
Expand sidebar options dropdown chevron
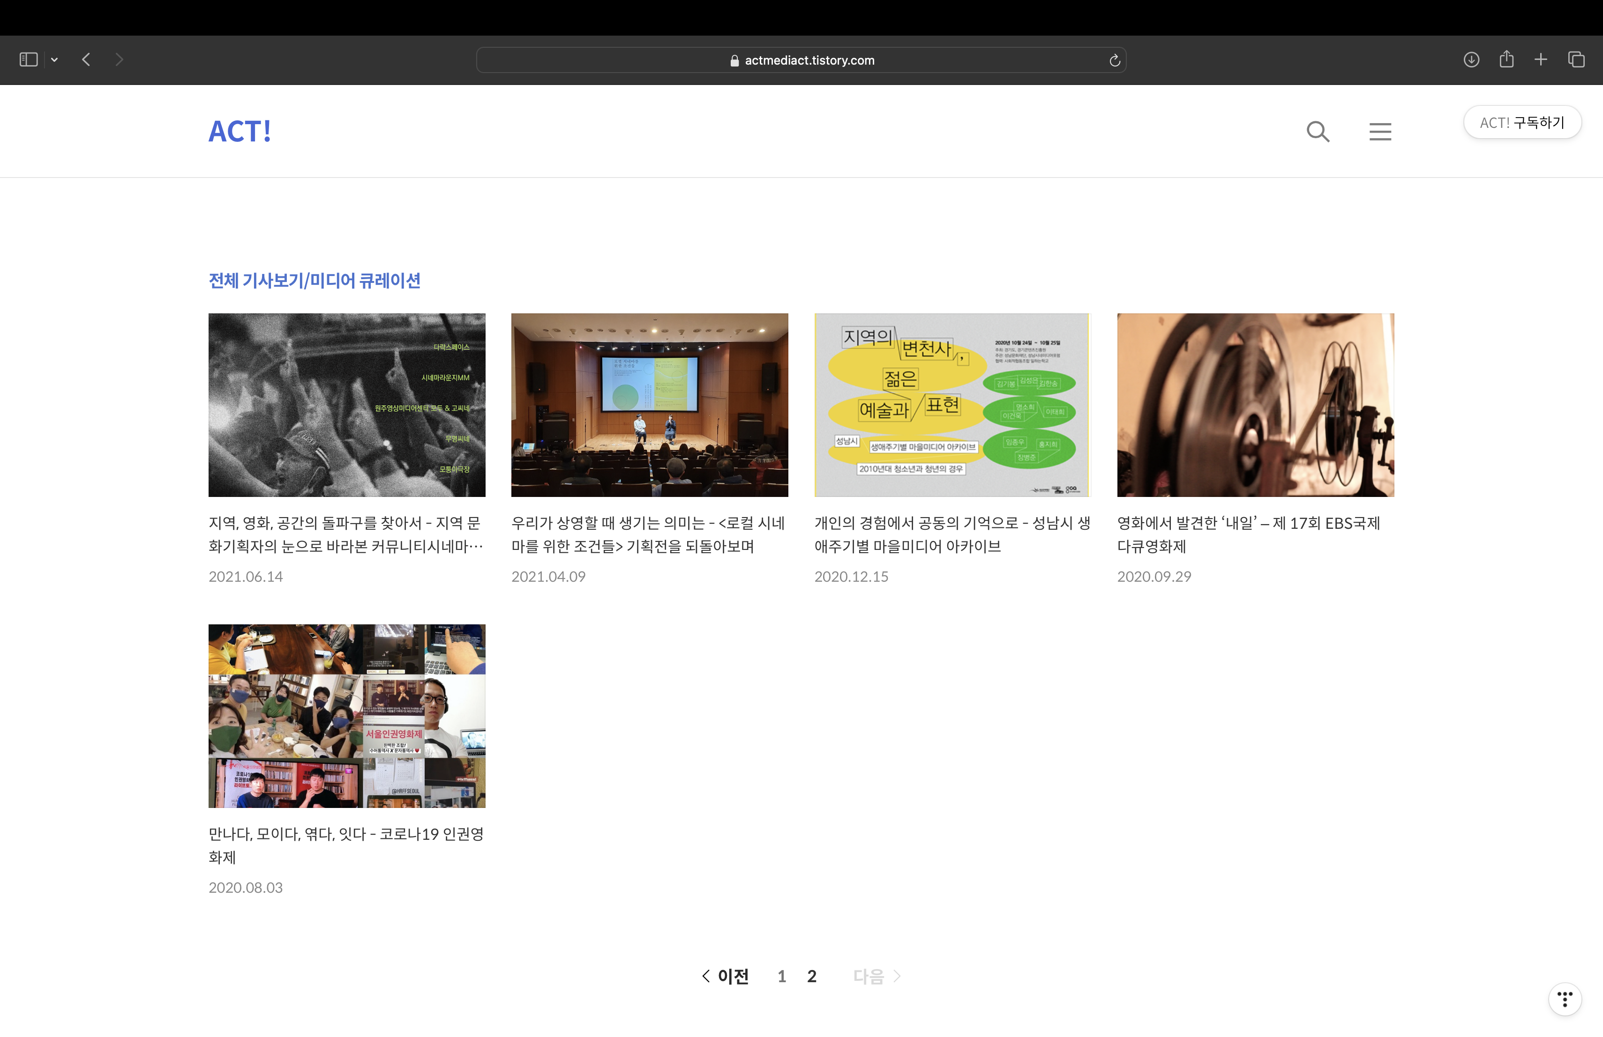point(54,60)
